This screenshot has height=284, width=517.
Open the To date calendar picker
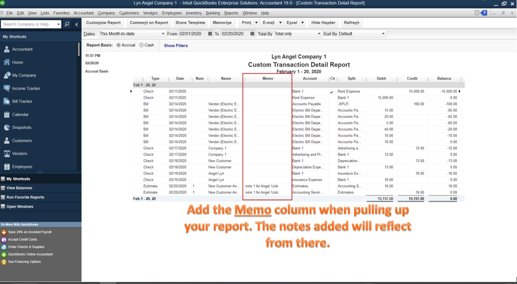pos(253,34)
